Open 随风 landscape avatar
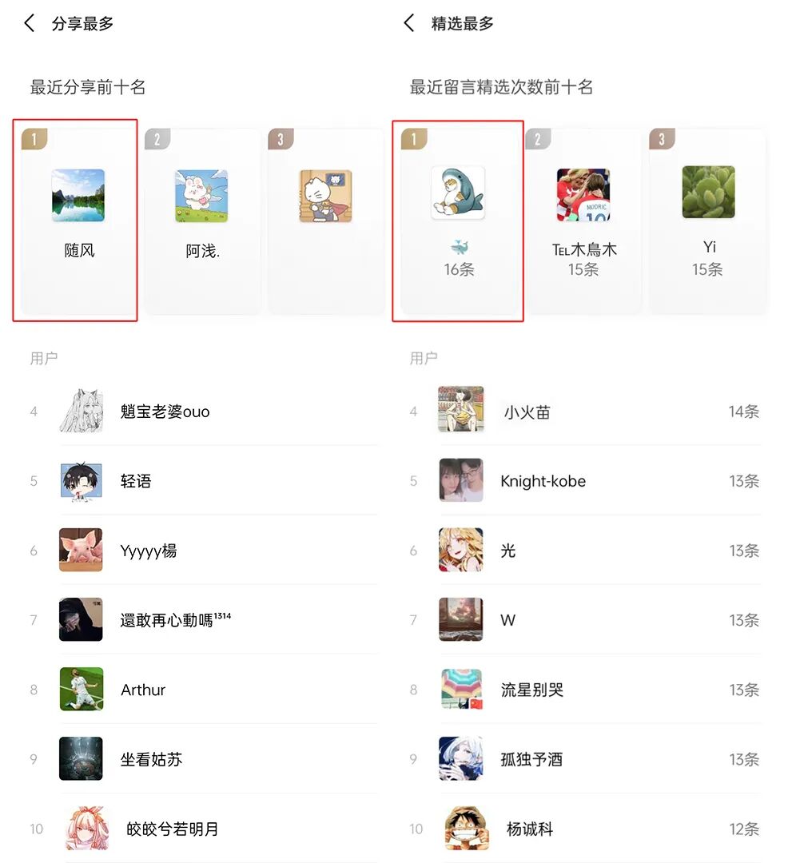The height and width of the screenshot is (863, 788). [78, 196]
